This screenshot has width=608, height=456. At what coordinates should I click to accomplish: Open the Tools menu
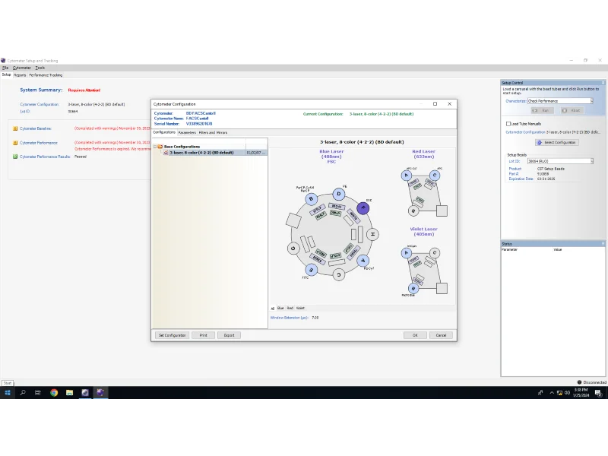[40, 68]
